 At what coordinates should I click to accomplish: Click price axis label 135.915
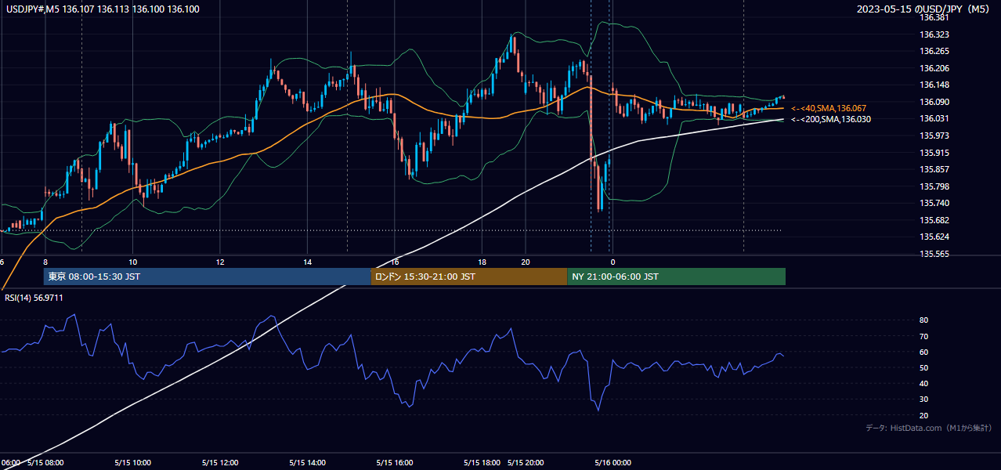tap(934, 153)
